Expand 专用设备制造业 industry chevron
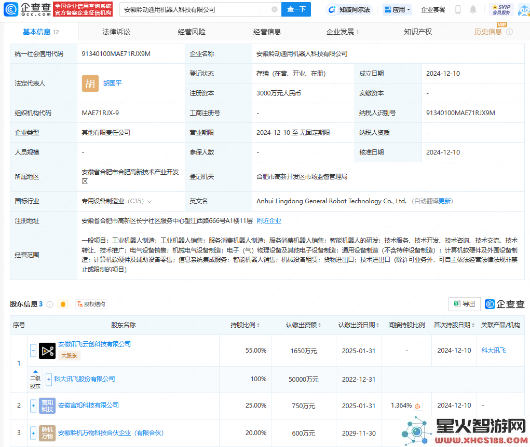The width and height of the screenshot is (530, 447). pyautogui.click(x=150, y=202)
